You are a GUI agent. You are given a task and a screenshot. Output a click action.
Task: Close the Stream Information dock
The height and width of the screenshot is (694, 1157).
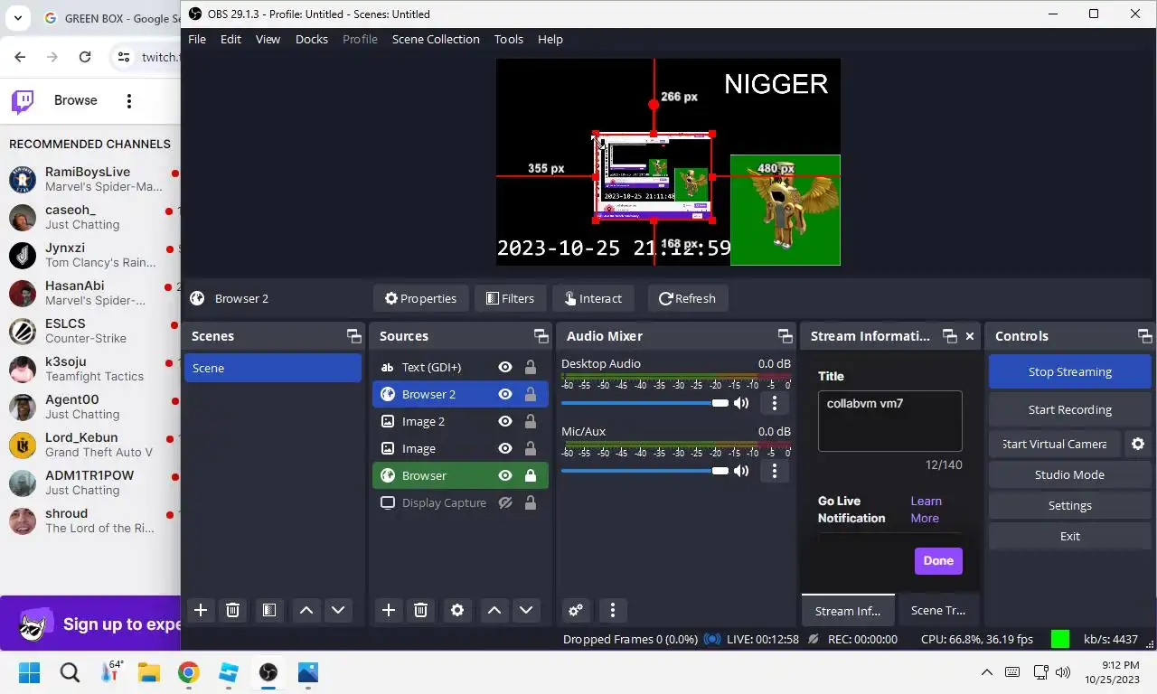tap(970, 336)
